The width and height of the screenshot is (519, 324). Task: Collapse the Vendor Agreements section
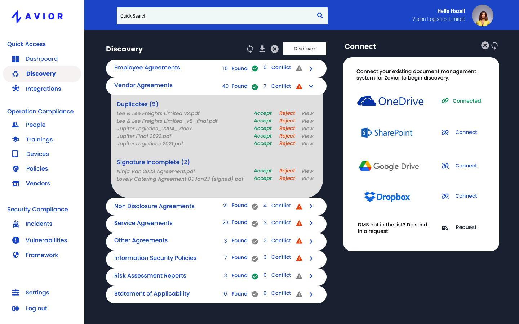tap(311, 86)
